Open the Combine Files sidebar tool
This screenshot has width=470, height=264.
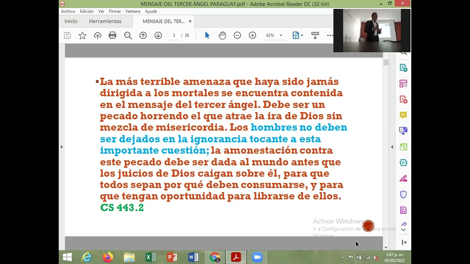click(403, 131)
